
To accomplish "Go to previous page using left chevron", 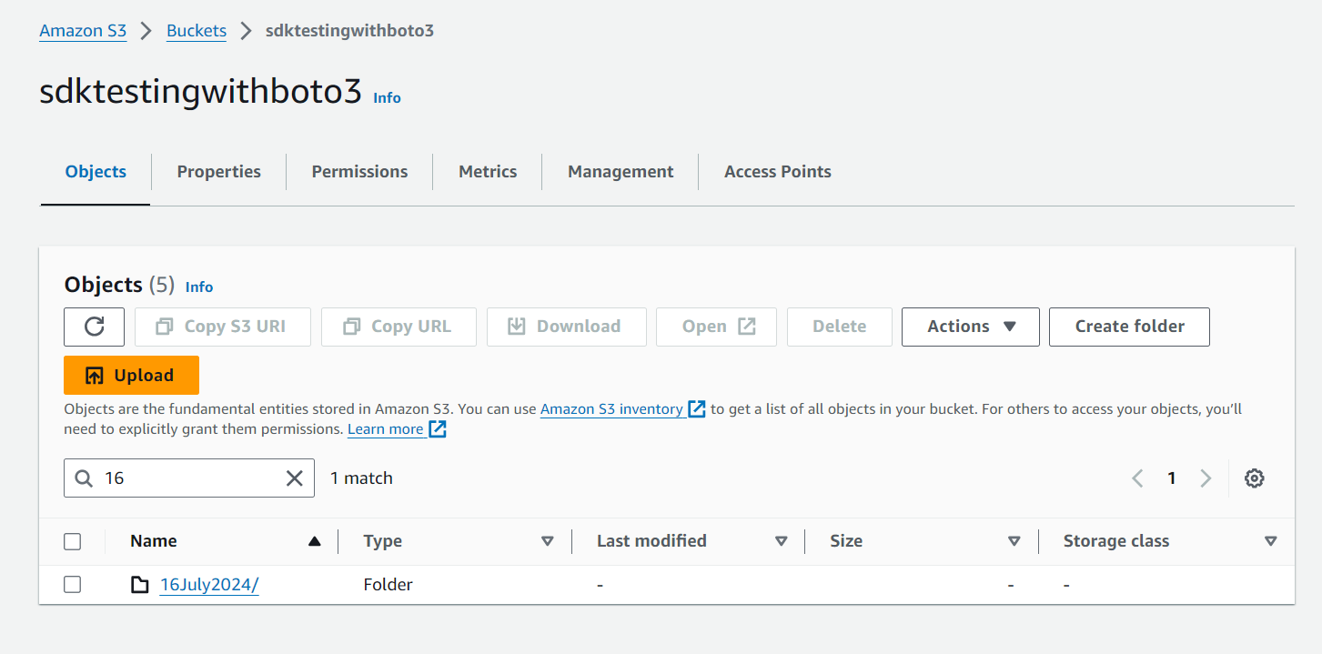I will [1137, 478].
